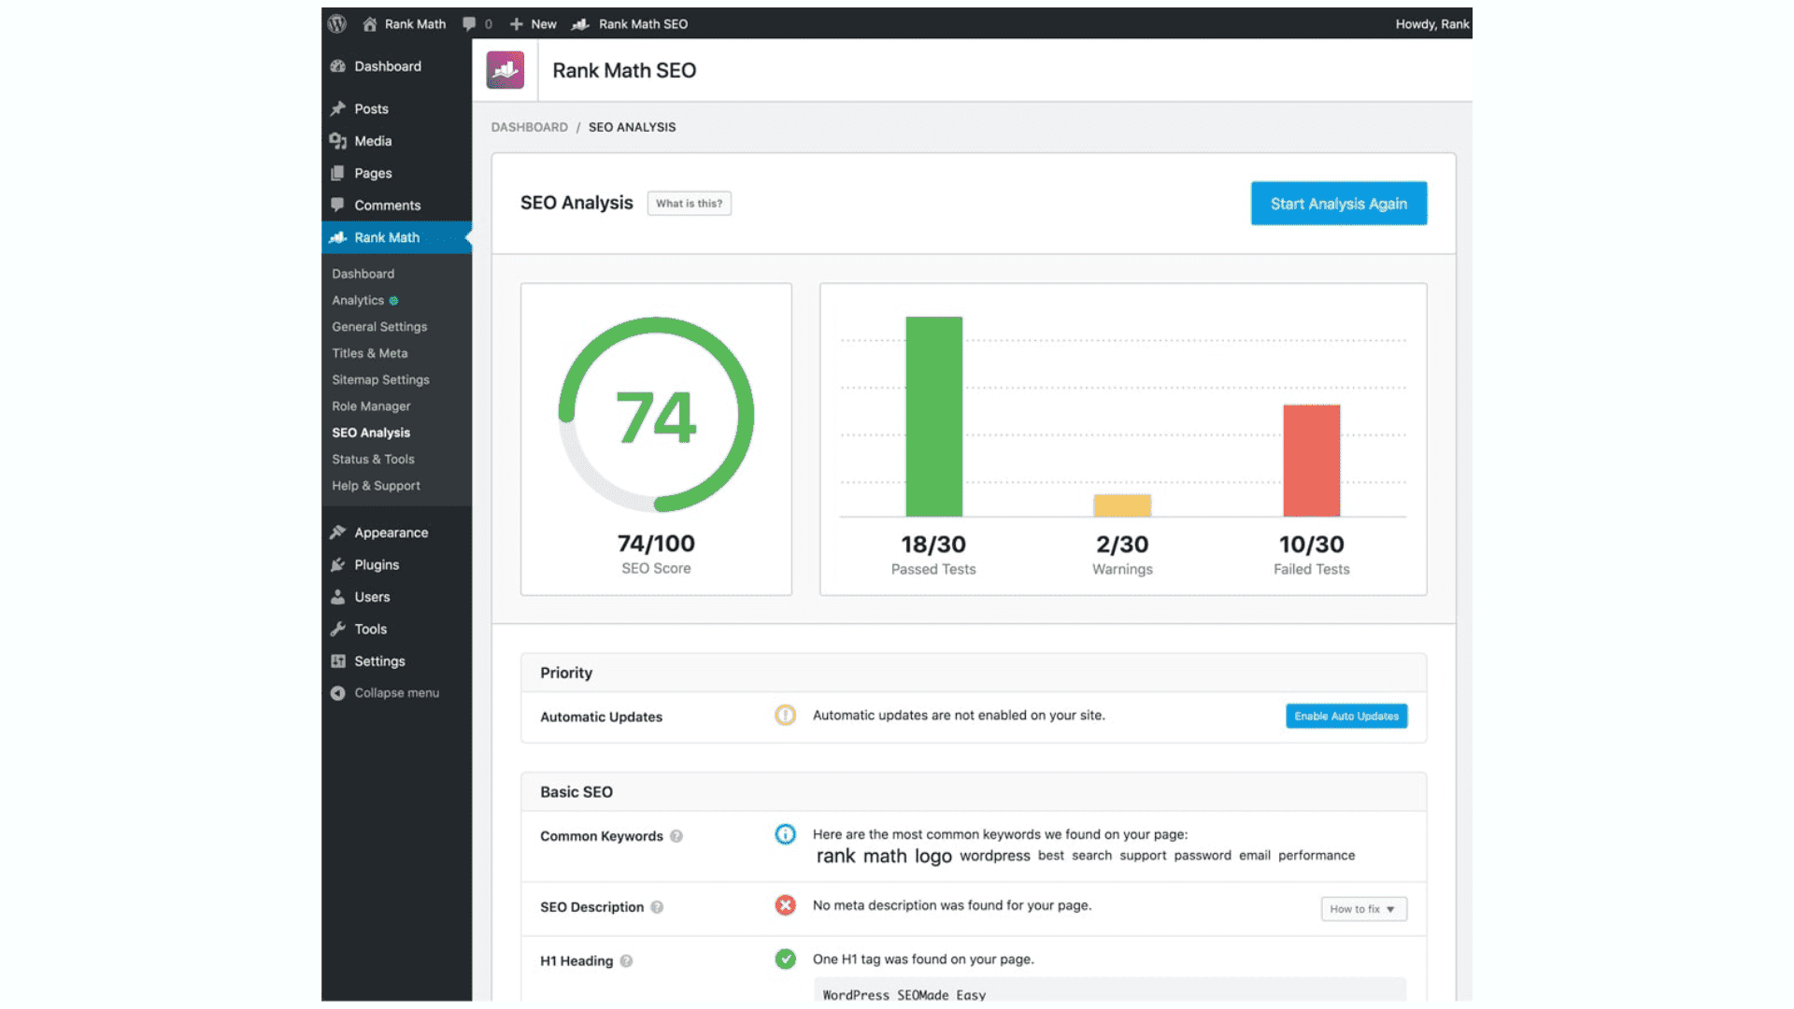
Task: Click the green Passed Tests bar
Action: pos(933,417)
